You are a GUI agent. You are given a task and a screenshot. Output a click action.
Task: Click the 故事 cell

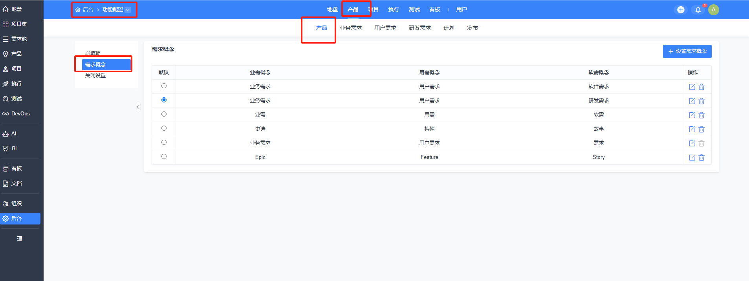tap(599, 129)
